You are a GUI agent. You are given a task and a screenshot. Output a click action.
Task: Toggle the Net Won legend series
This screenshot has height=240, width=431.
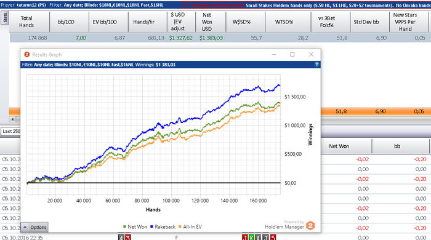pos(135,227)
